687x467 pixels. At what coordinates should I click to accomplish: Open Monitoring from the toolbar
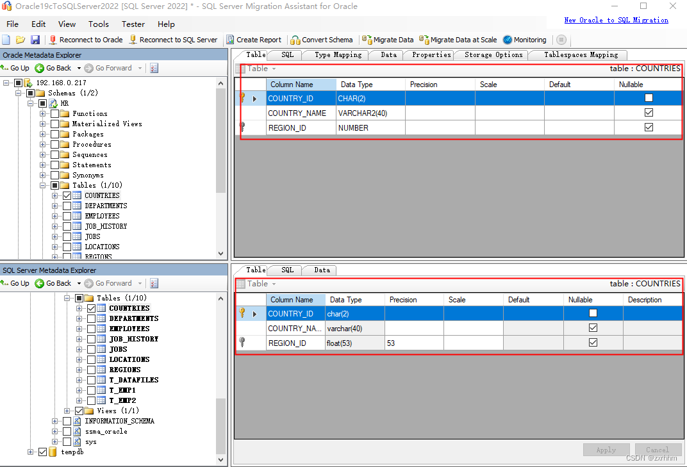[525, 40]
